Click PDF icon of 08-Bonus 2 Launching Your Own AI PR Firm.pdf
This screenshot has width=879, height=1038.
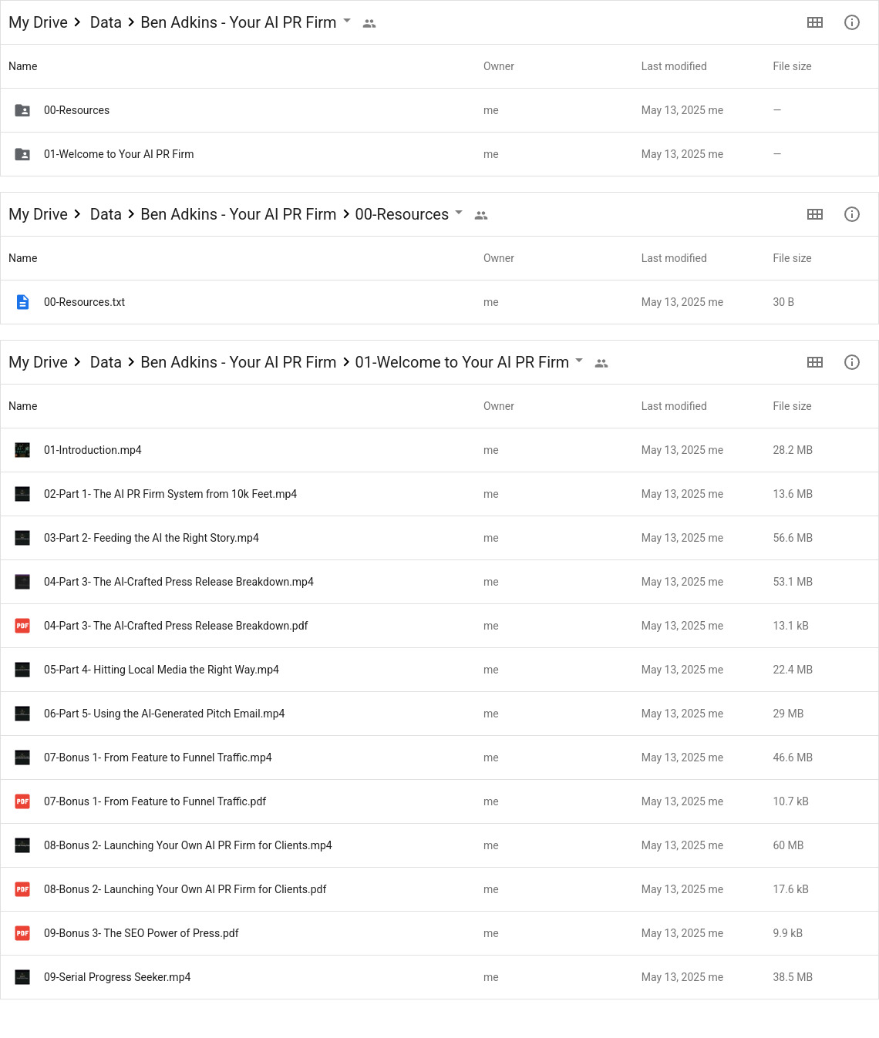click(22, 889)
